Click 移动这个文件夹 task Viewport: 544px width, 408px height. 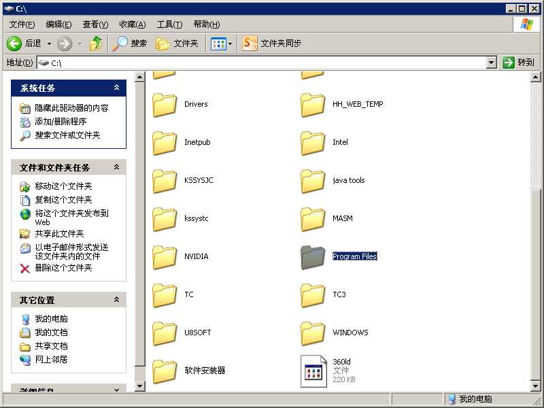click(x=63, y=186)
